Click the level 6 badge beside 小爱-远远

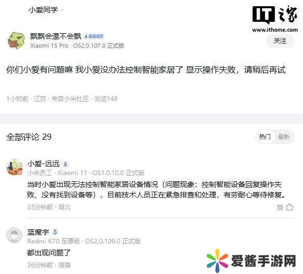[x=65, y=164]
